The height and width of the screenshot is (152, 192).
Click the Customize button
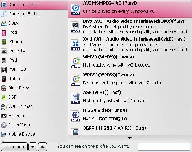point(14,147)
